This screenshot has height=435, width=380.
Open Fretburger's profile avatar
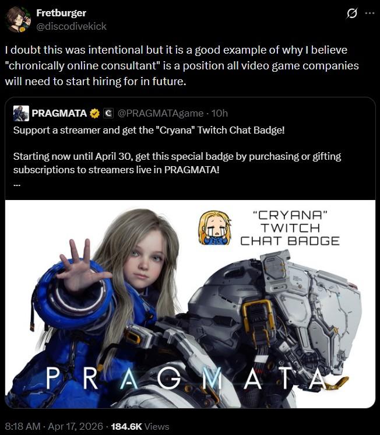[x=18, y=19]
